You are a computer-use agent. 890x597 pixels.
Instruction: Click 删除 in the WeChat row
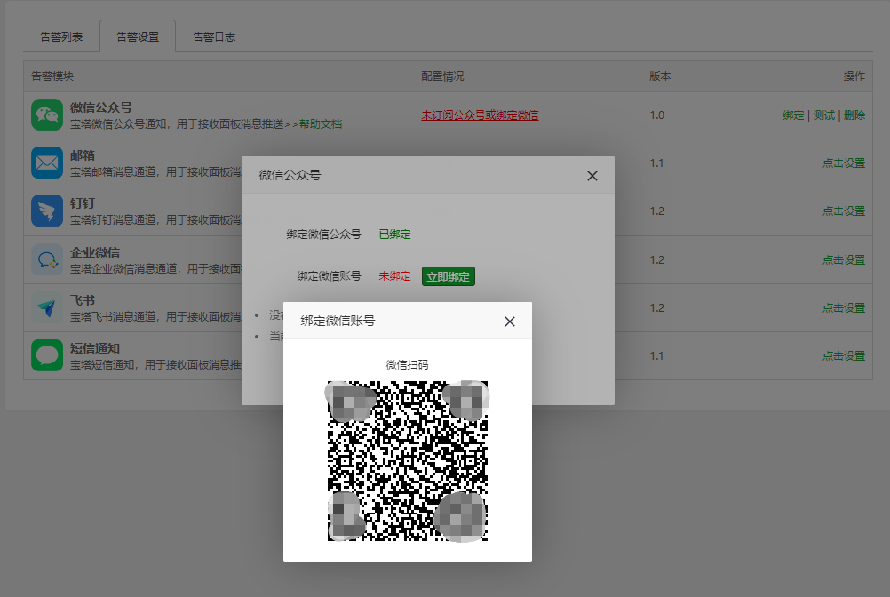click(x=854, y=115)
